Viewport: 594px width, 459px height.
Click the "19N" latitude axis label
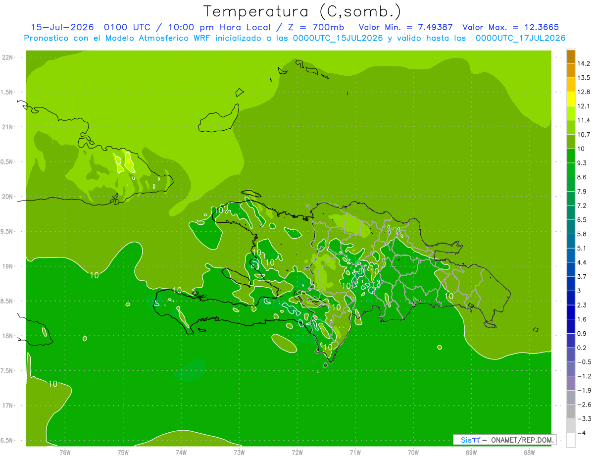(7, 266)
